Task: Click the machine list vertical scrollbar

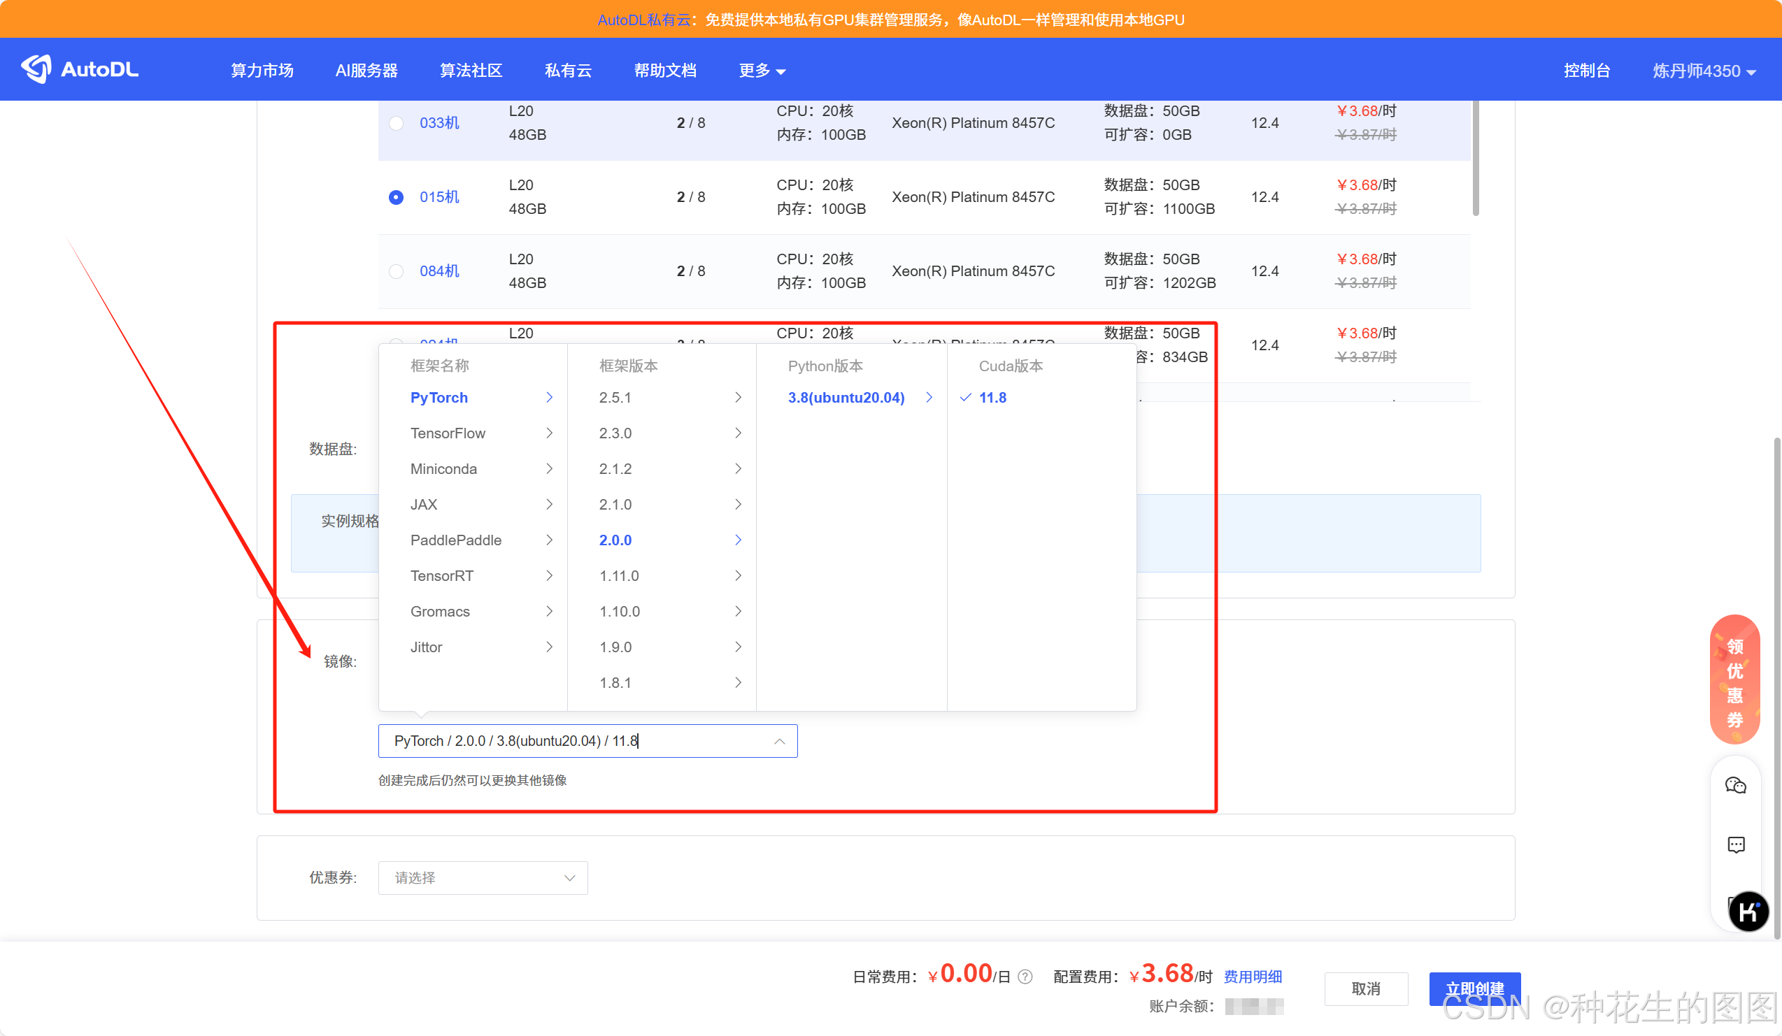Action: click(1476, 159)
